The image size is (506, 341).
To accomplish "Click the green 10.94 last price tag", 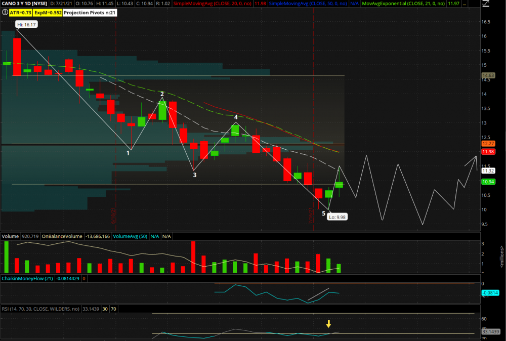I will pyautogui.click(x=488, y=182).
